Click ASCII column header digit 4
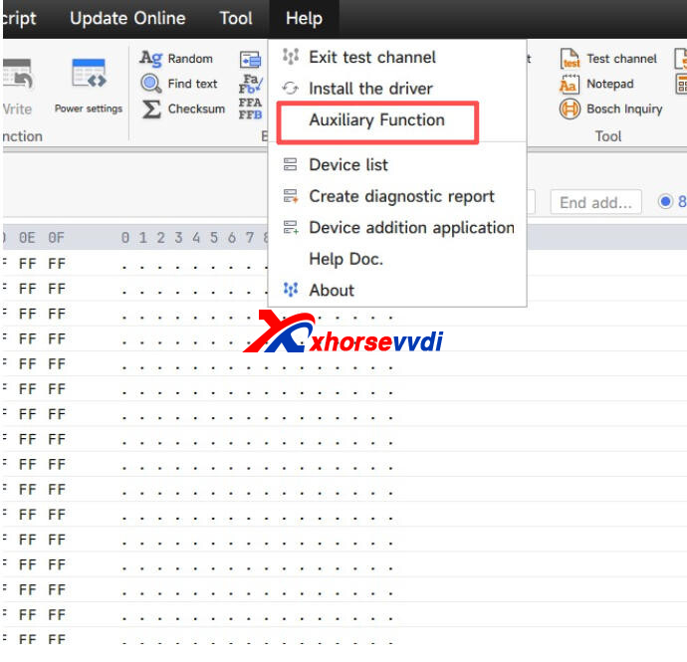 pos(196,238)
